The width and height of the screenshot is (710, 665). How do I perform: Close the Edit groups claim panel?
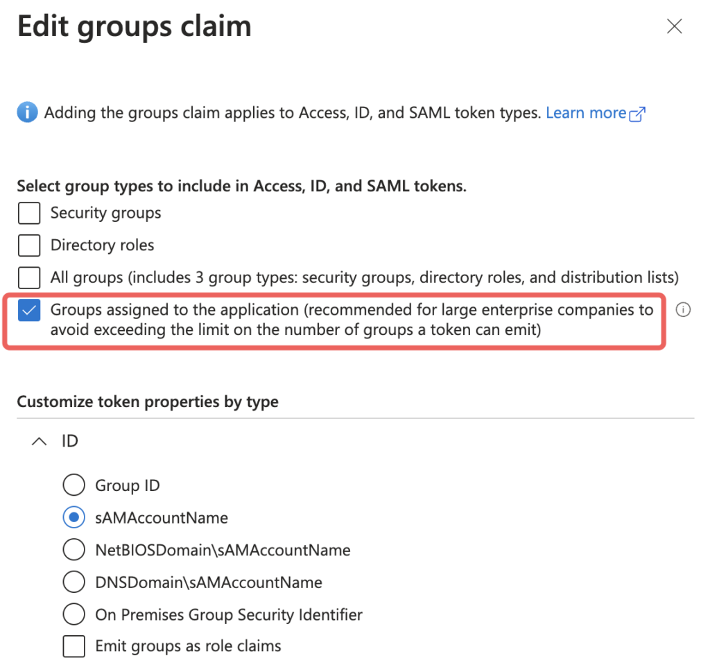point(674,26)
